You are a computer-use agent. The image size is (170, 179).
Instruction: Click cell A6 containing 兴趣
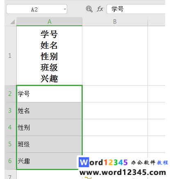[49, 161]
